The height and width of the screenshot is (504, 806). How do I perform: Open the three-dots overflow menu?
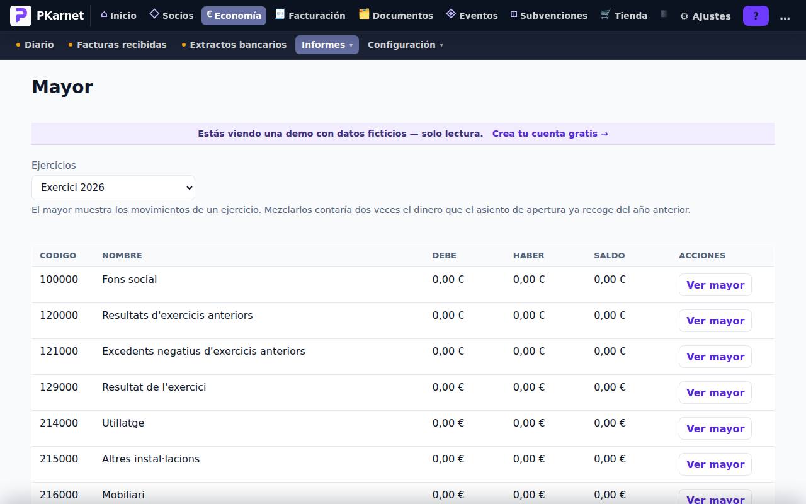[785, 16]
